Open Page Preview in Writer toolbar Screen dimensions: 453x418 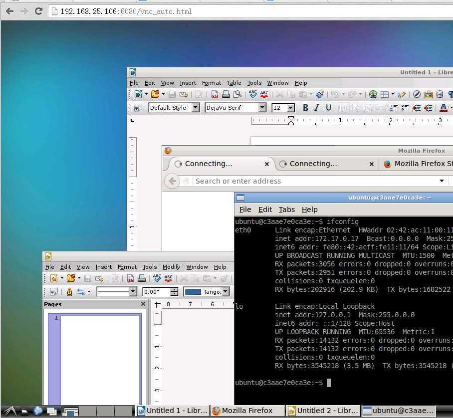237,94
